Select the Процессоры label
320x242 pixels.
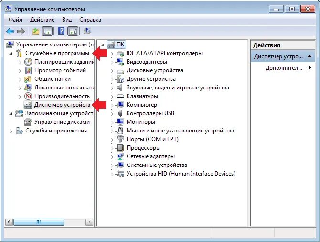pos(143,148)
